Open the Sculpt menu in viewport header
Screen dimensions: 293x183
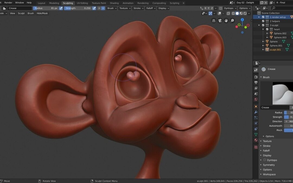tap(21, 13)
